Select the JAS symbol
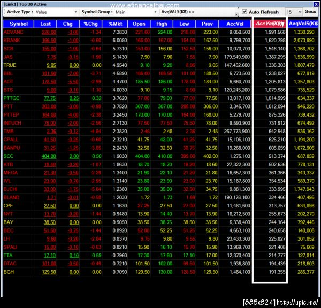The image size is (321, 308). pyautogui.click(x=8, y=57)
